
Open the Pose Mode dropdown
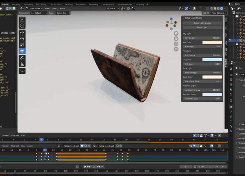(x=34, y=8)
